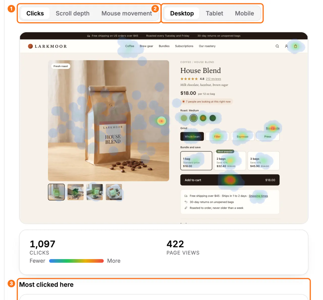This screenshot has height=300, width=323.
Task: Open the Brew guide link
Action: pos(273,128)
